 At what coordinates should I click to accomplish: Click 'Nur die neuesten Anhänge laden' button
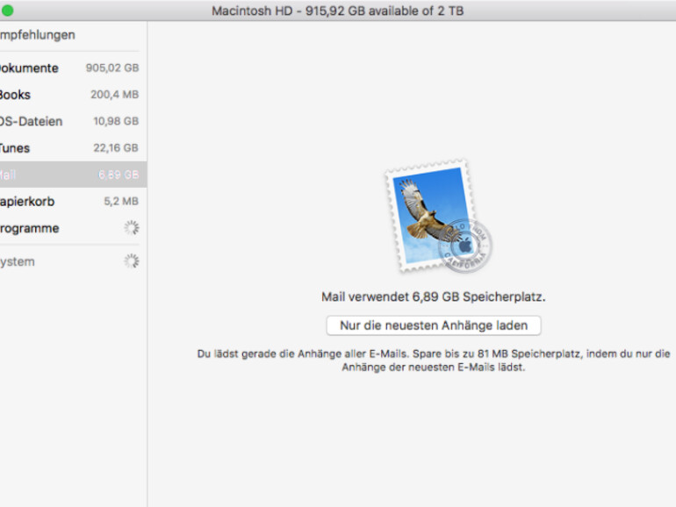pyautogui.click(x=434, y=325)
